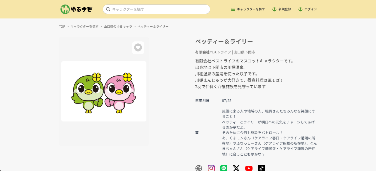Open the X (Twitter) icon
Image resolution: width=376 pixels, height=171 pixels.
tap(236, 168)
